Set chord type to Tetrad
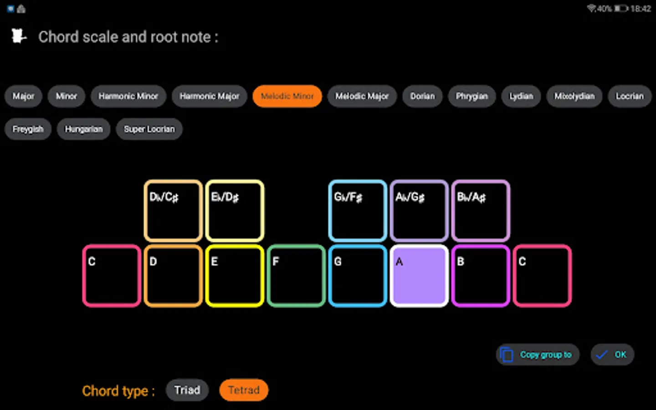Viewport: 656px width, 410px height. 244,390
